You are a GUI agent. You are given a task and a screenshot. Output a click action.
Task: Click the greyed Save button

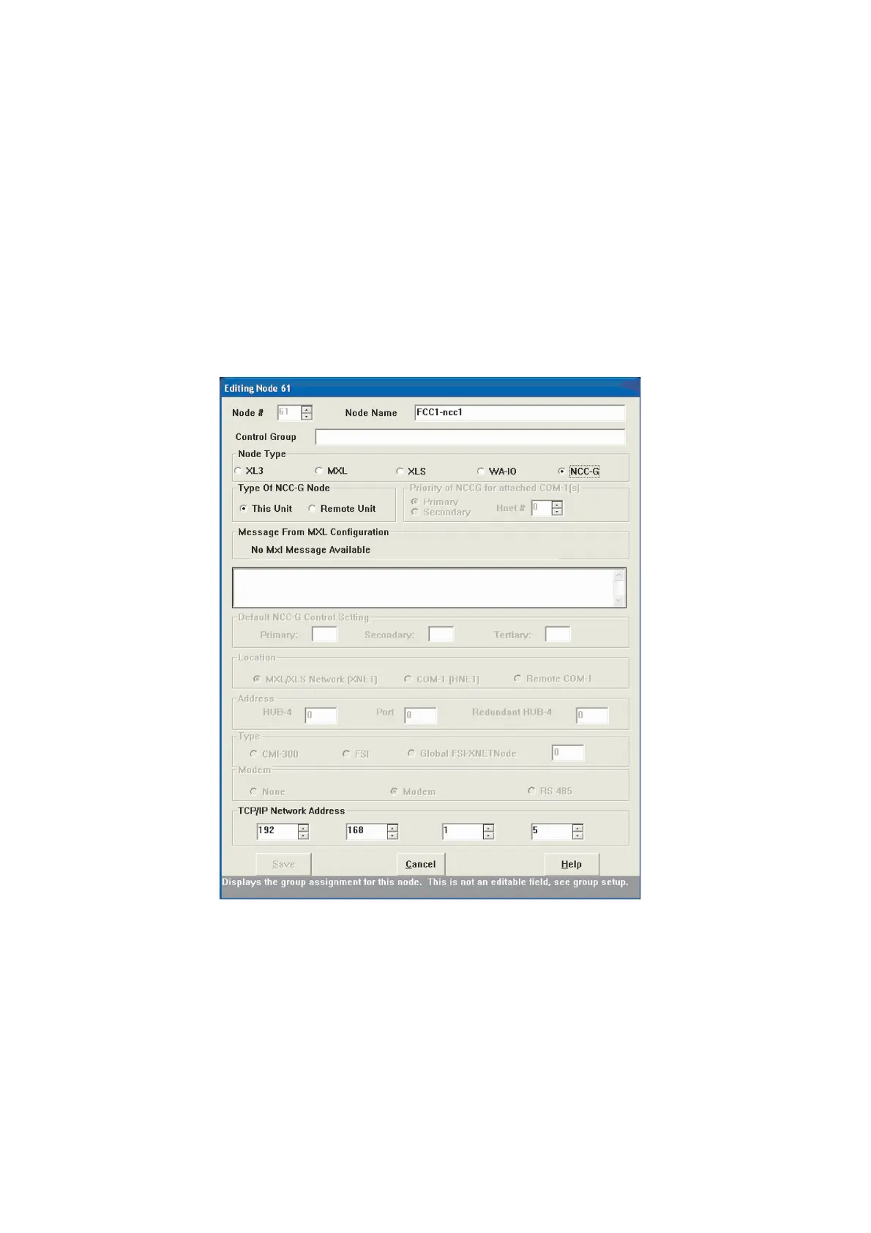[283, 864]
